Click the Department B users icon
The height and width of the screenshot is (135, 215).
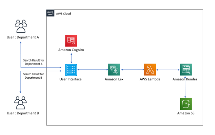point(20,103)
